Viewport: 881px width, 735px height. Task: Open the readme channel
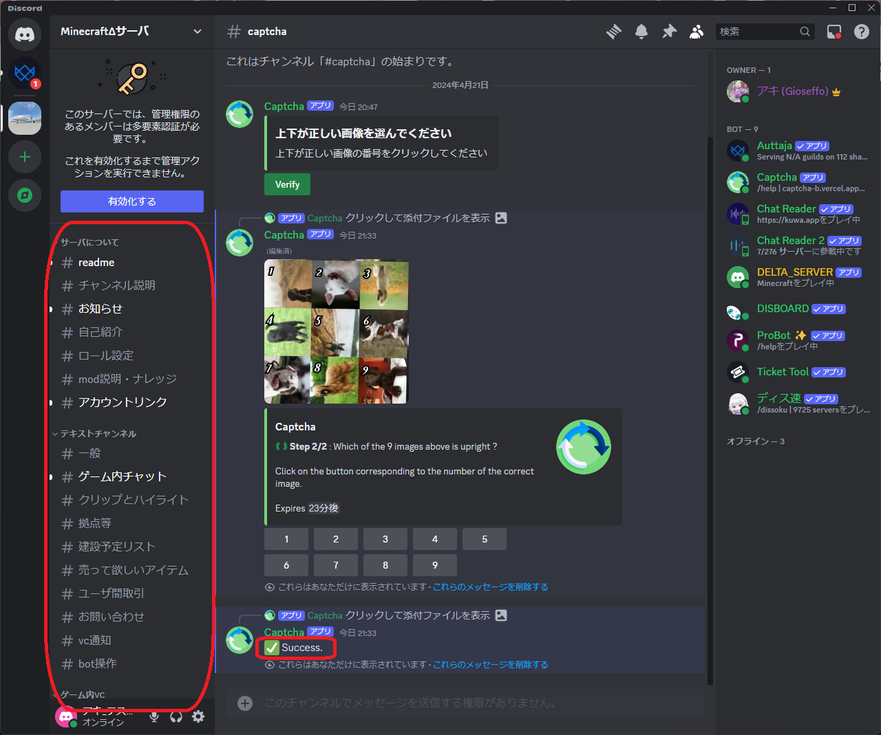96,263
